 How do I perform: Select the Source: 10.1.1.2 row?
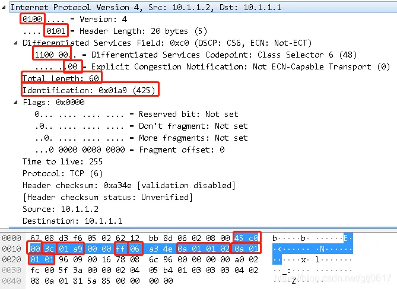pyautogui.click(x=61, y=209)
